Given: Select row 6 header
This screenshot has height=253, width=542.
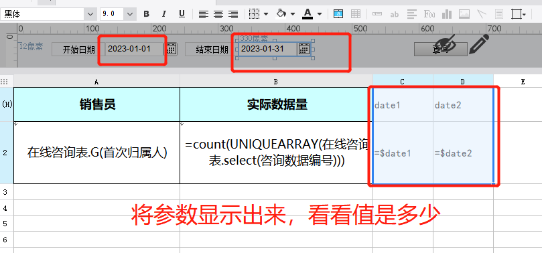Looking at the screenshot, I should pos(7,239).
